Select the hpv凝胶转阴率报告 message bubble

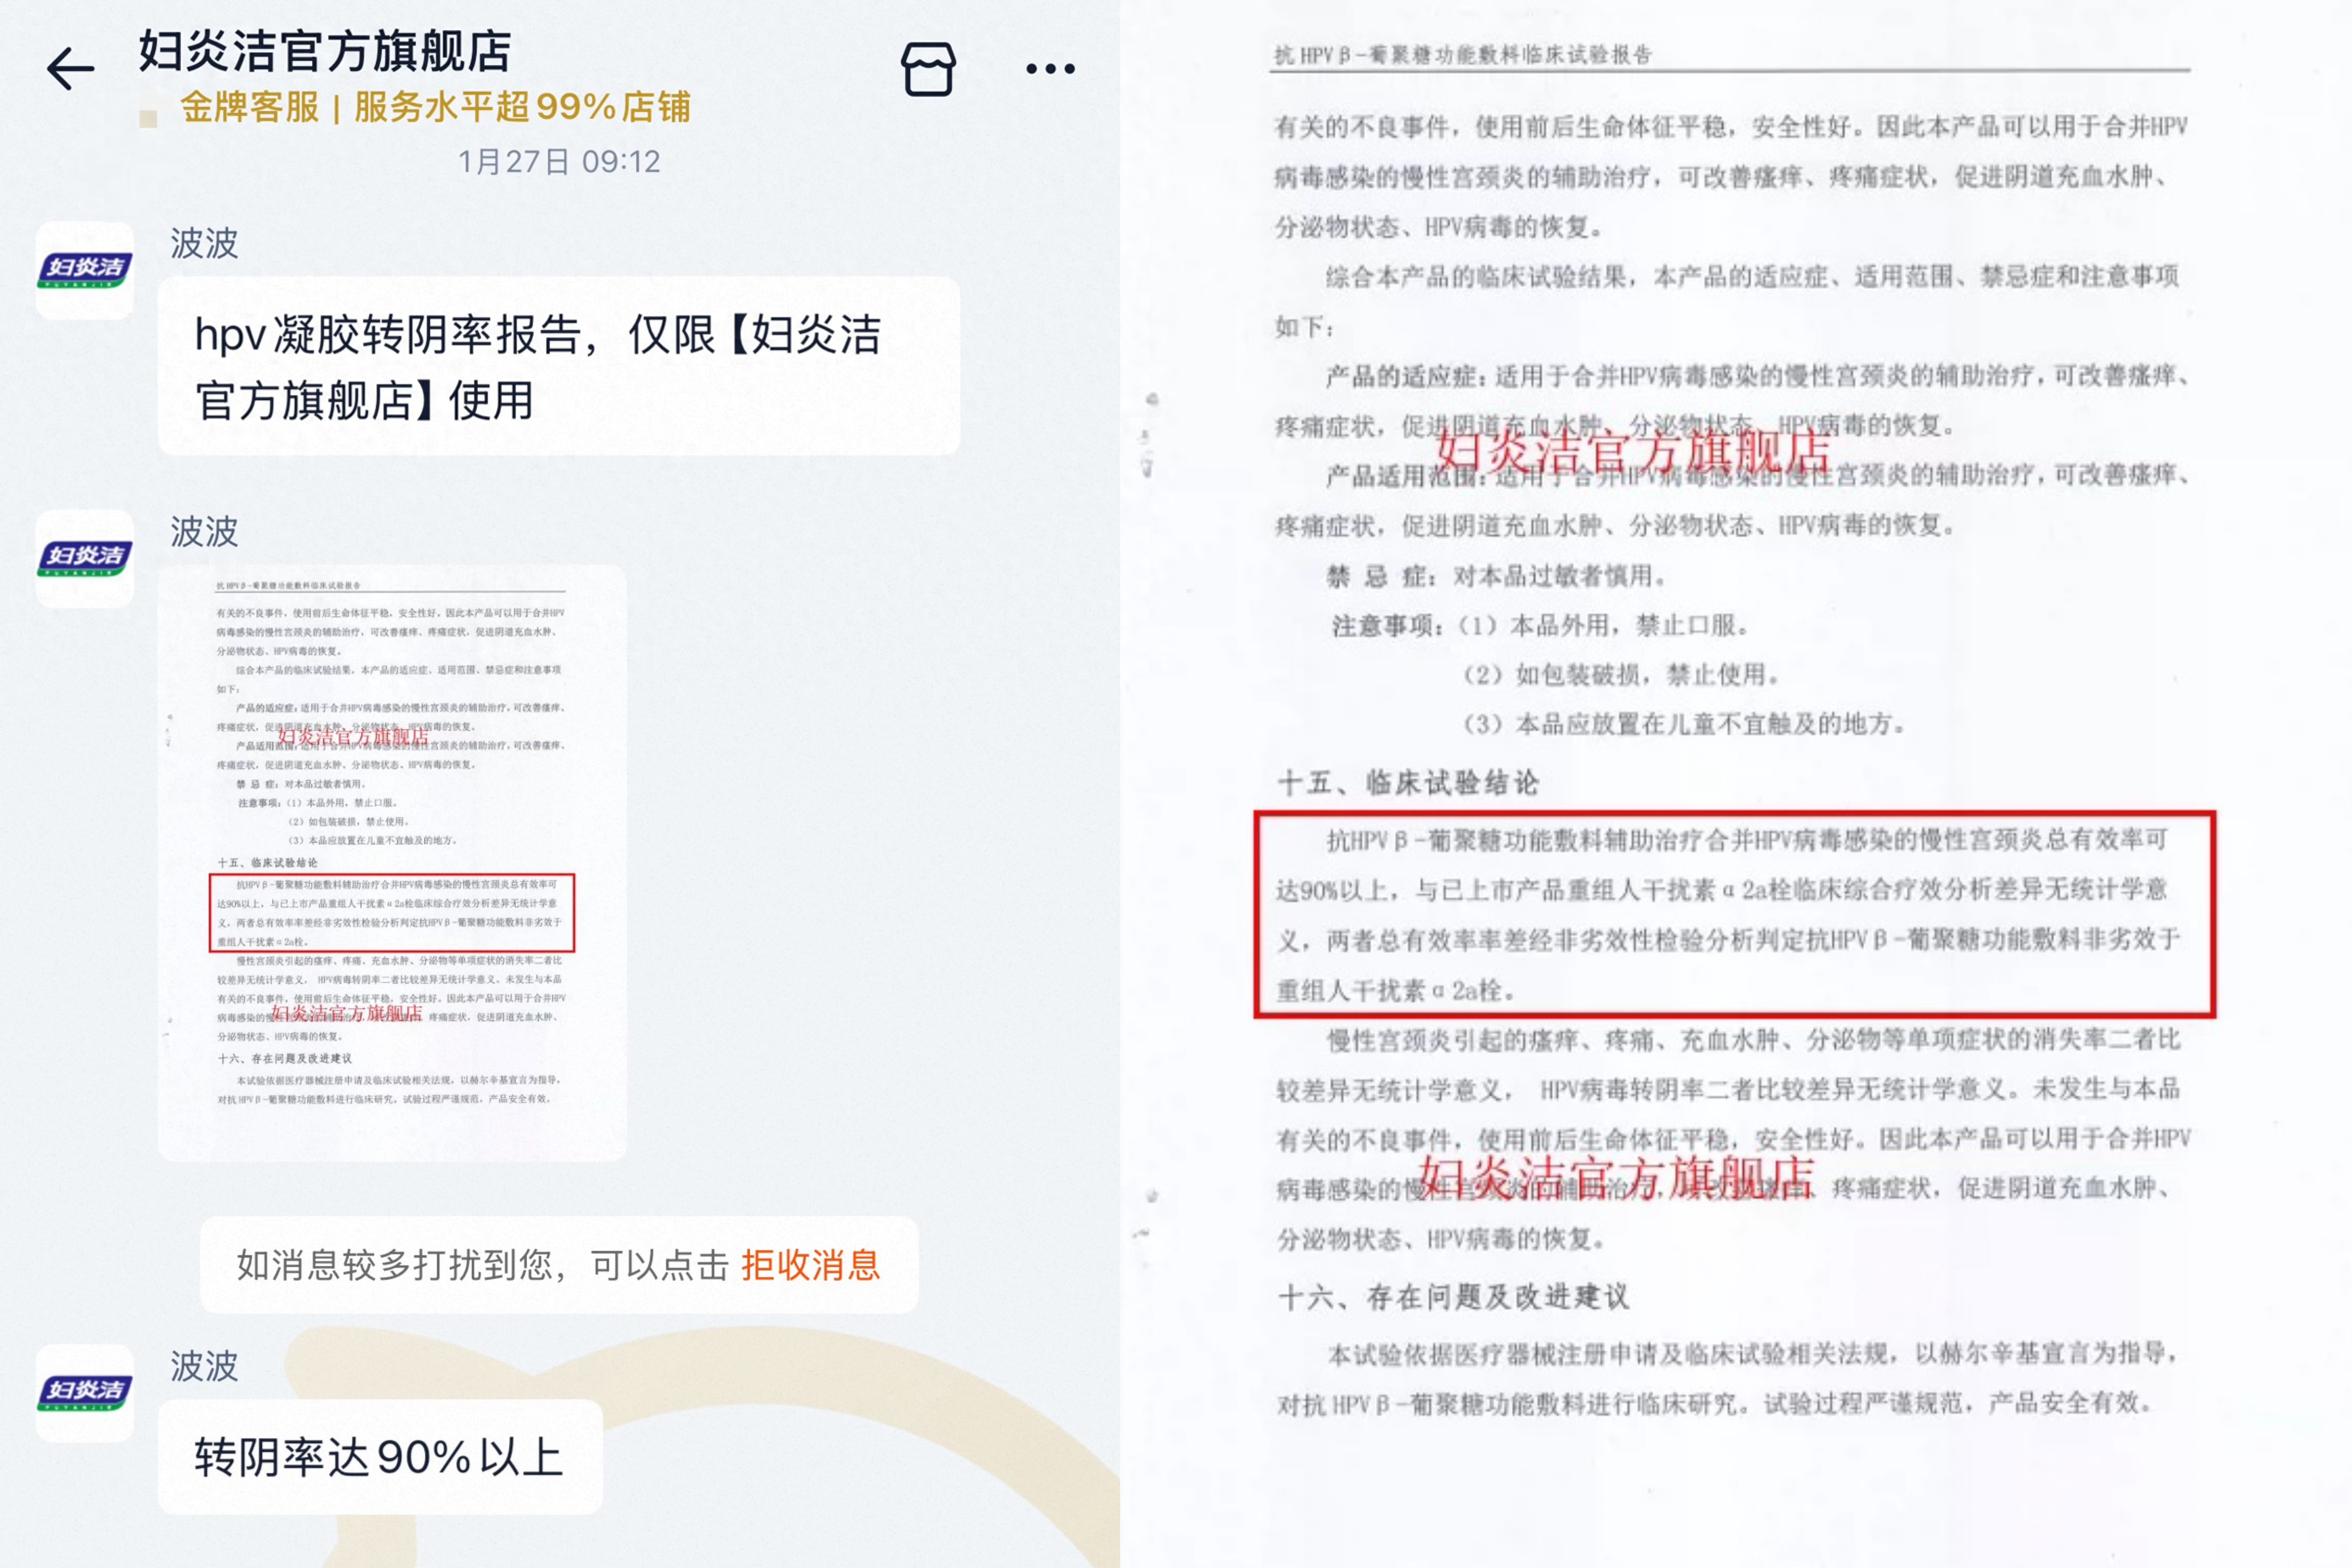pyautogui.click(x=558, y=366)
